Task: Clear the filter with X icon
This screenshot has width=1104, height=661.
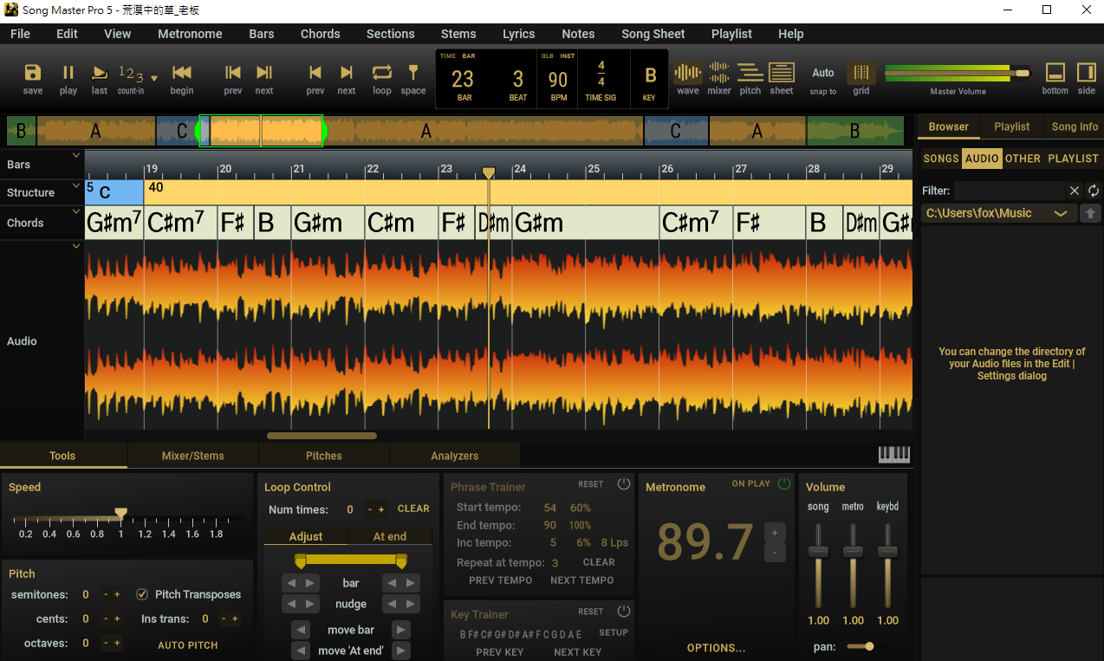Action: coord(1075,191)
